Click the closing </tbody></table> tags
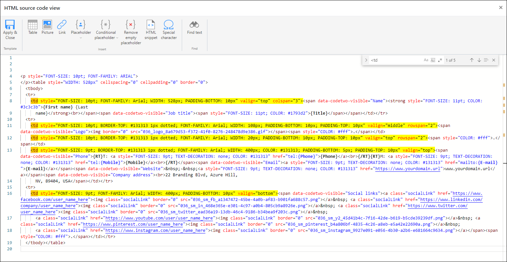Image resolution: width=507 pixels, height=262 pixels. (45, 243)
